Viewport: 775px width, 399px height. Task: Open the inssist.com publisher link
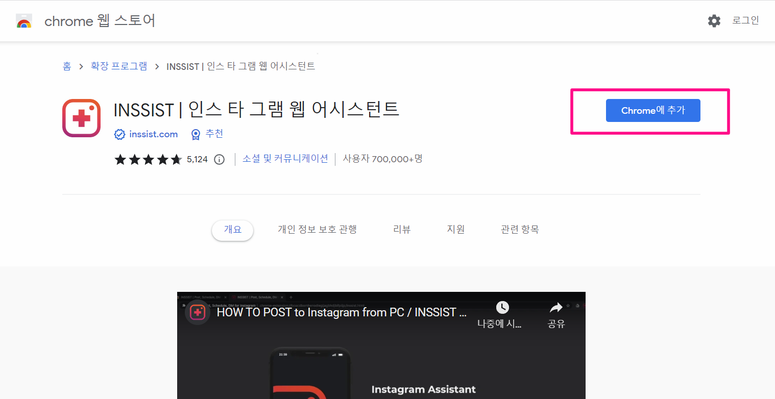(154, 134)
